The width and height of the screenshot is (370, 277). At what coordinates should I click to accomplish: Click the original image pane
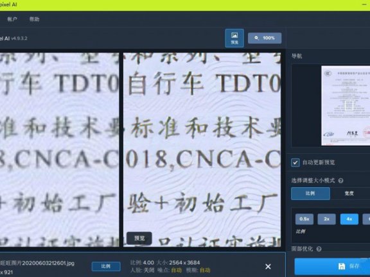tap(60, 149)
